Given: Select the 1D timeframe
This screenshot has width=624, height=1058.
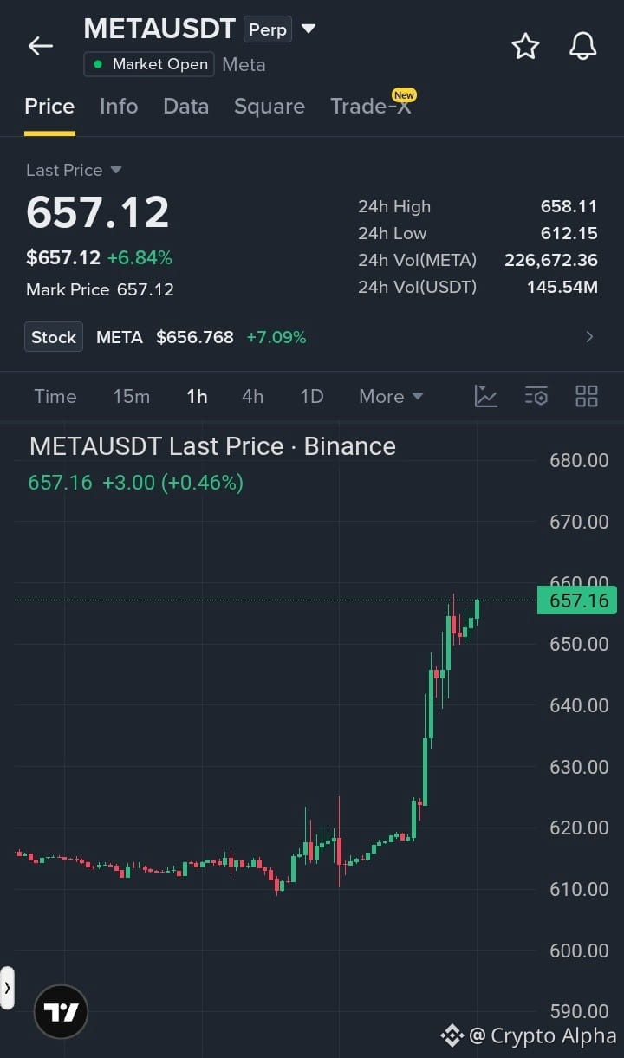Looking at the screenshot, I should click(x=311, y=396).
